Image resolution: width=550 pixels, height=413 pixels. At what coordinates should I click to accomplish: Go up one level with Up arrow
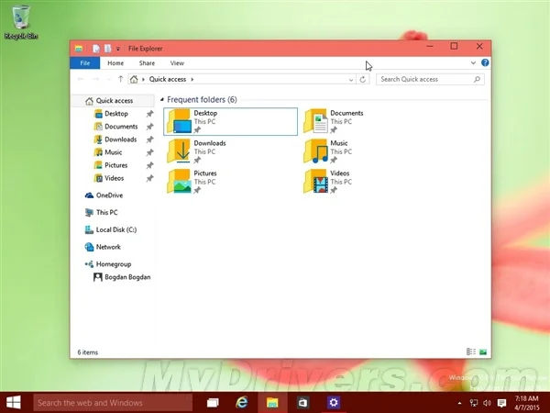(x=121, y=79)
